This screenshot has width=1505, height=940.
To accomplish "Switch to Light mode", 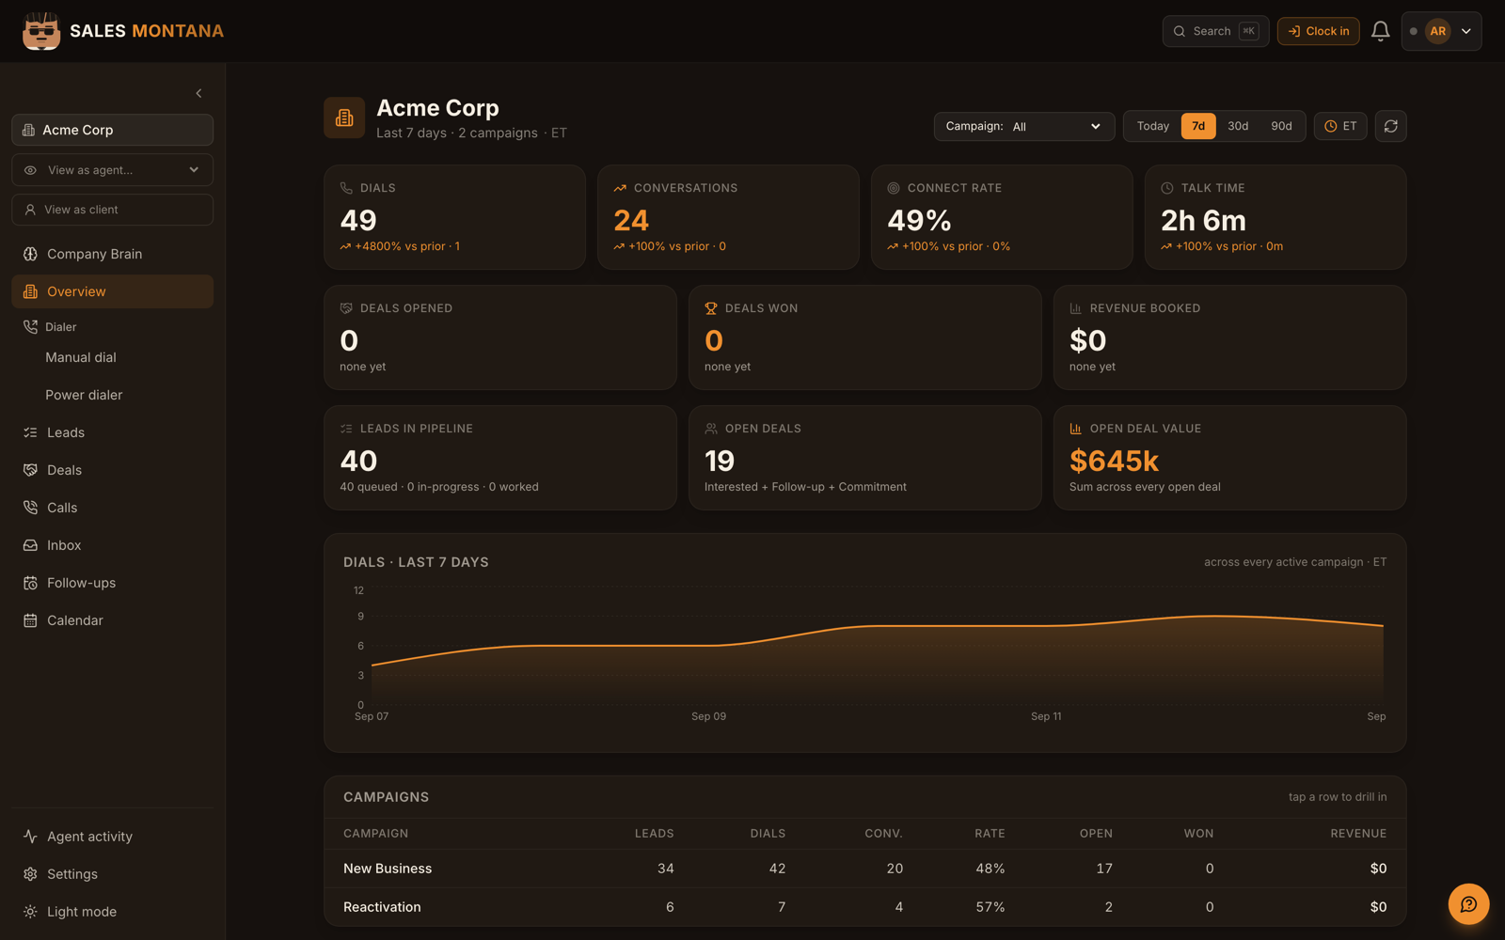I will (x=113, y=912).
